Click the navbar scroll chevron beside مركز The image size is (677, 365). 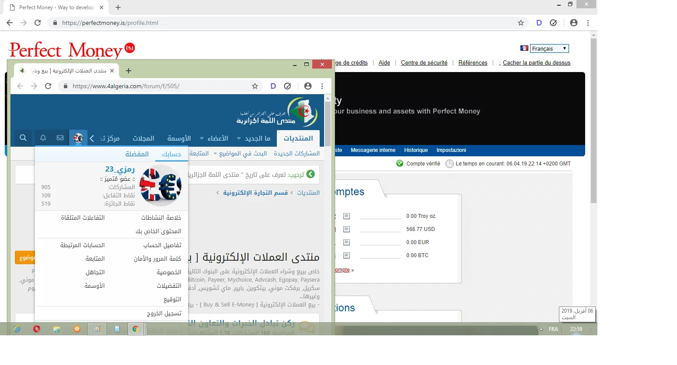click(x=92, y=138)
